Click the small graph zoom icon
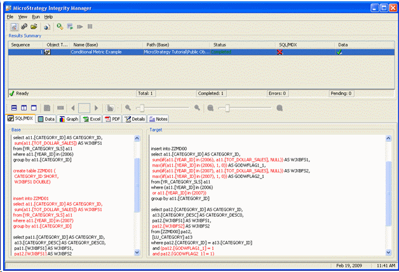The image size is (399, 272). pos(210,108)
